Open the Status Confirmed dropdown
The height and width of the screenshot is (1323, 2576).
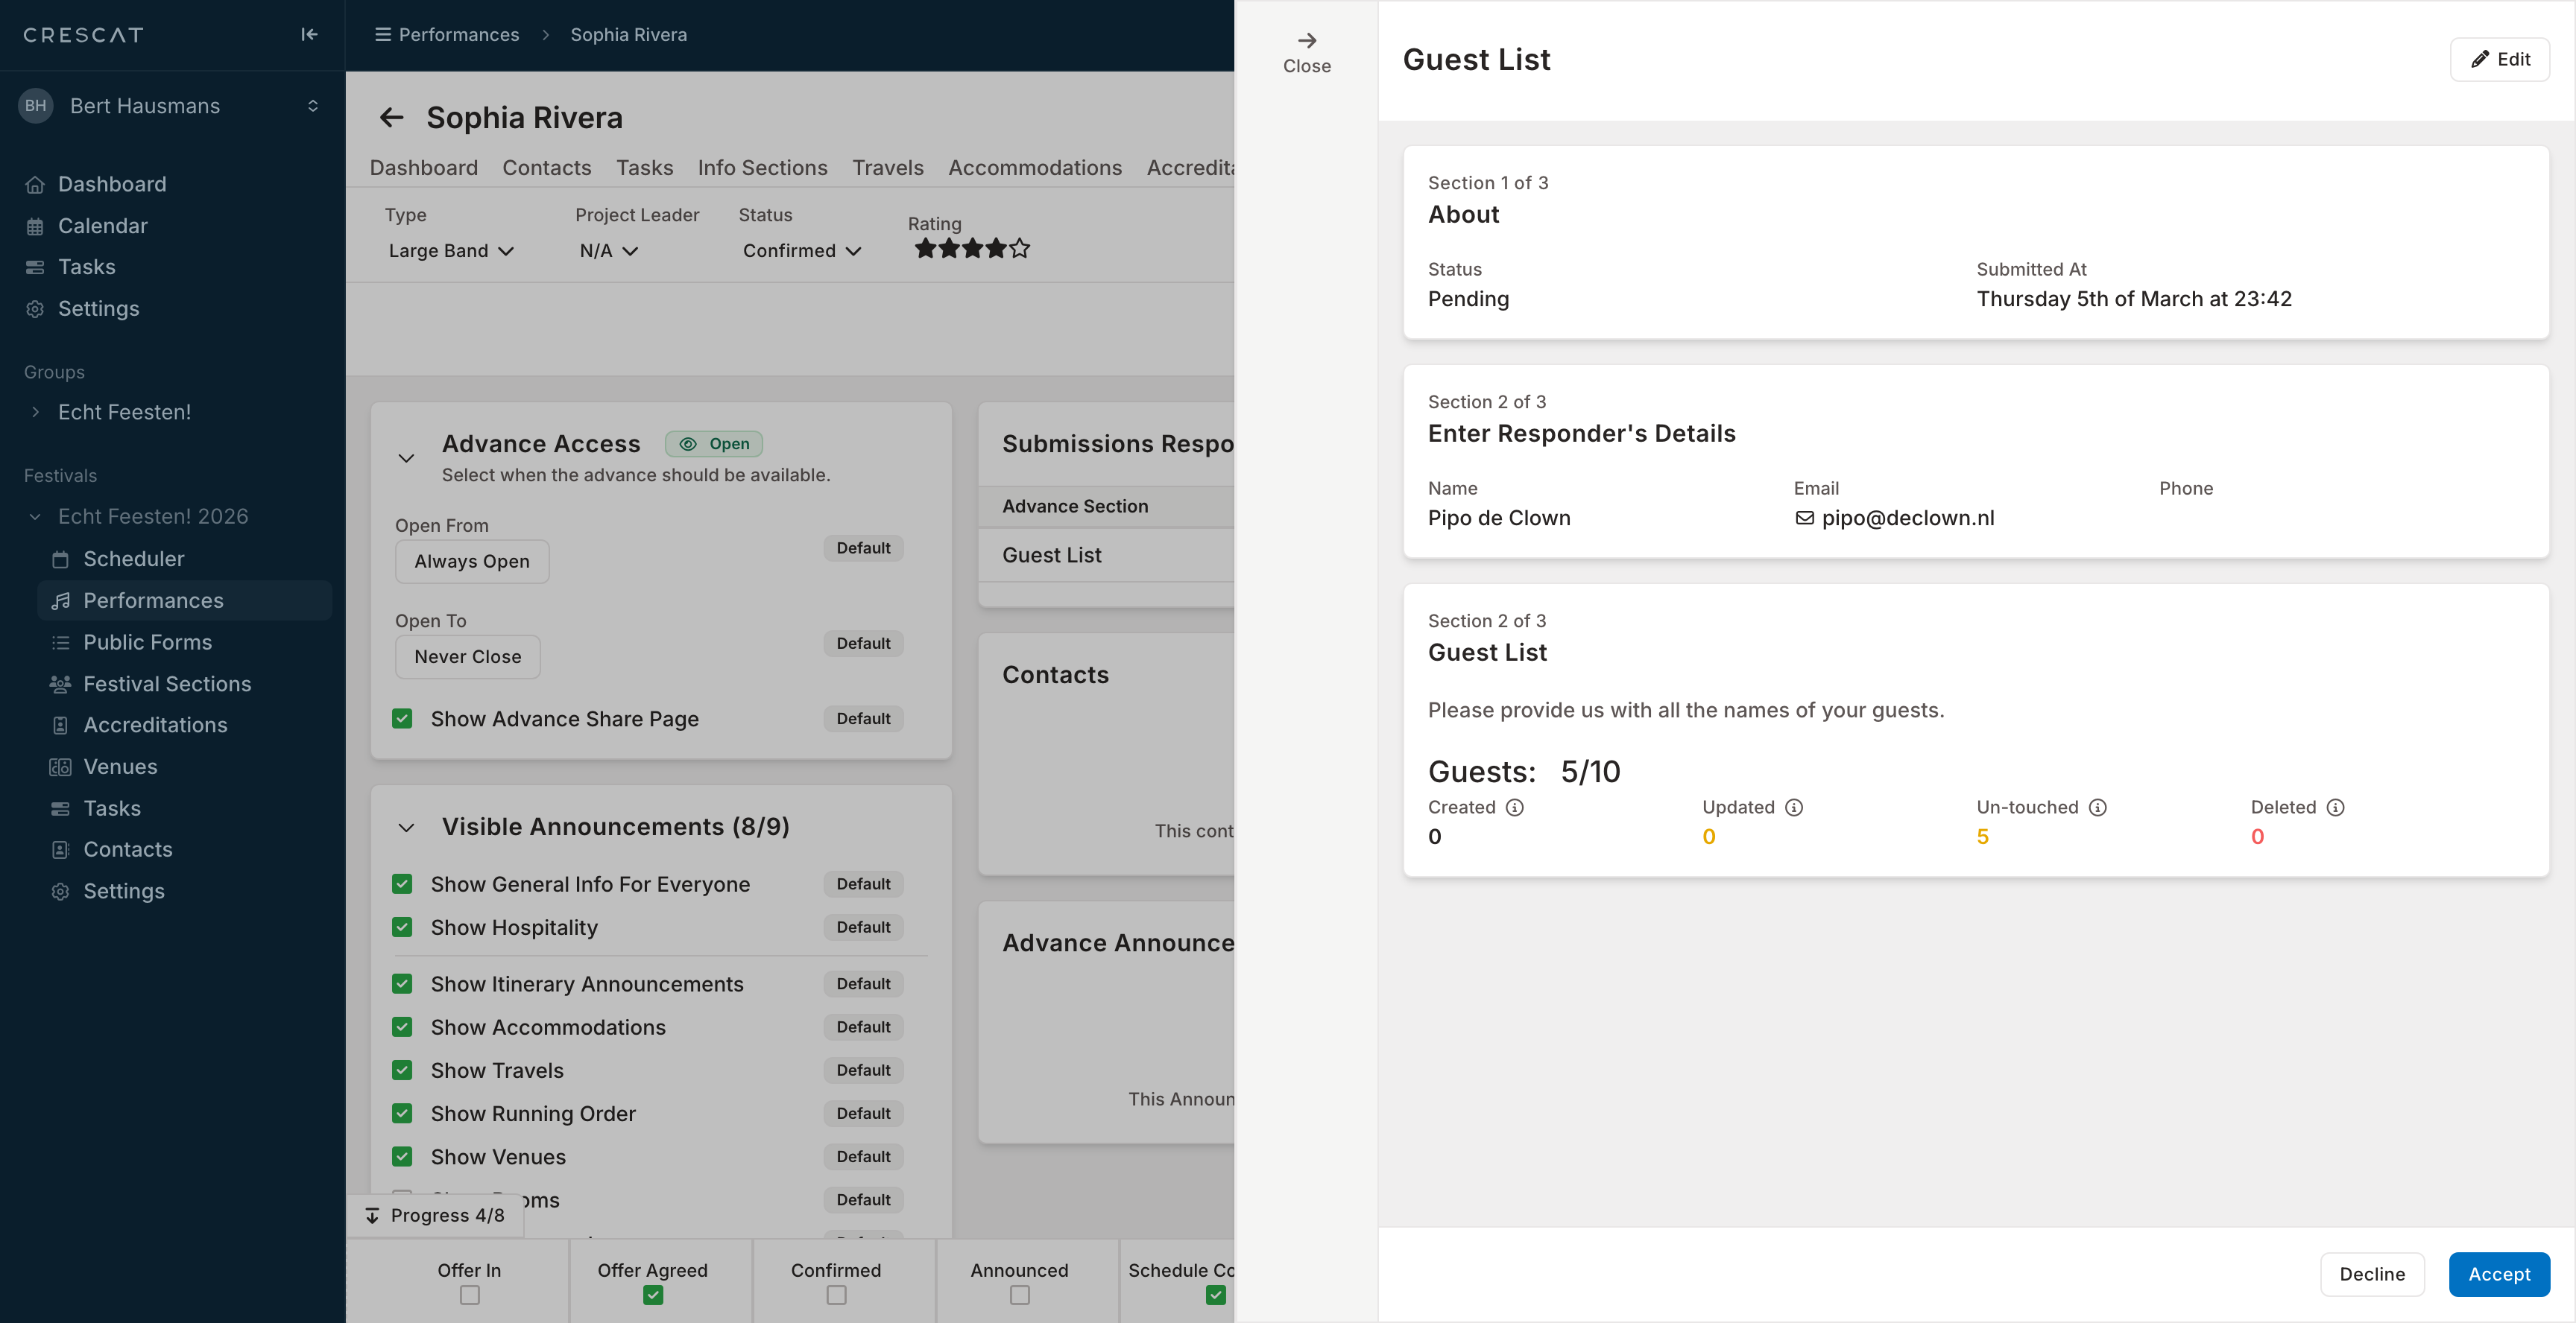tap(801, 251)
